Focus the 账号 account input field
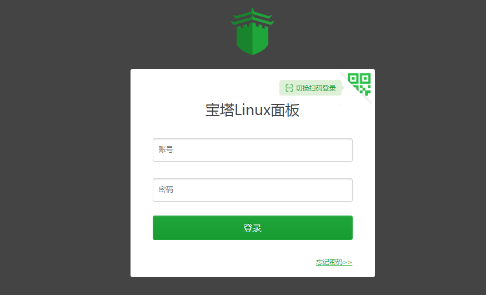This screenshot has width=486, height=295. (253, 150)
